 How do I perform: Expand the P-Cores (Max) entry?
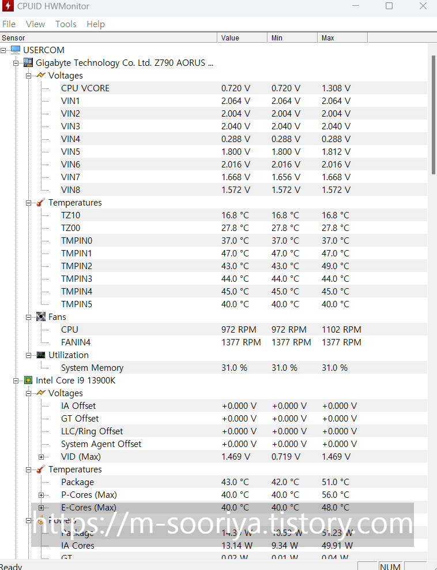click(x=42, y=495)
